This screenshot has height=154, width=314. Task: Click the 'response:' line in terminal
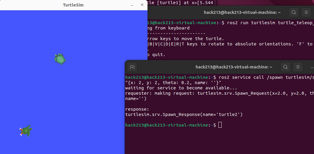(x=137, y=109)
